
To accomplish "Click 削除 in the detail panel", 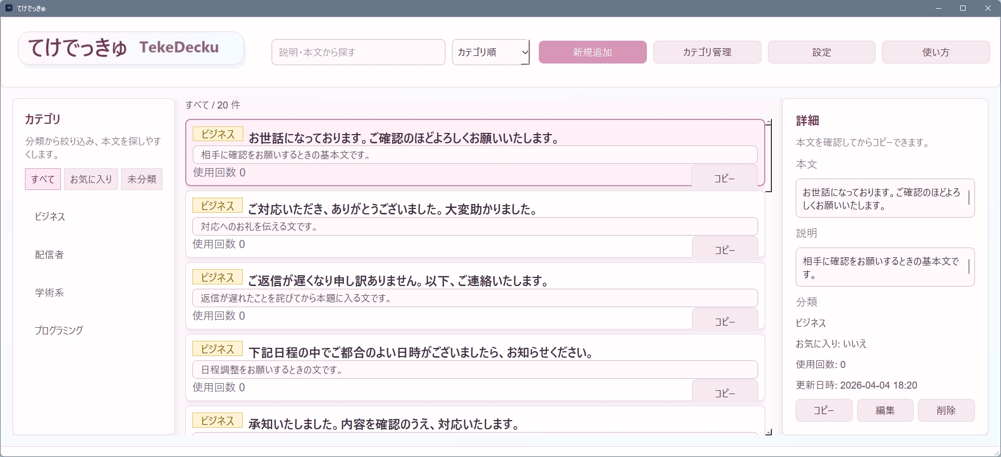I will point(946,410).
